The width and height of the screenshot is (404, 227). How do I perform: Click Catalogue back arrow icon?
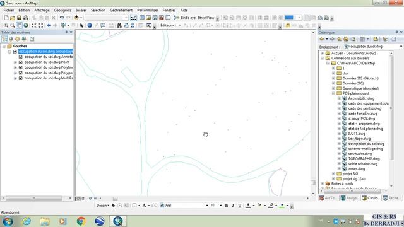[x=321, y=39]
